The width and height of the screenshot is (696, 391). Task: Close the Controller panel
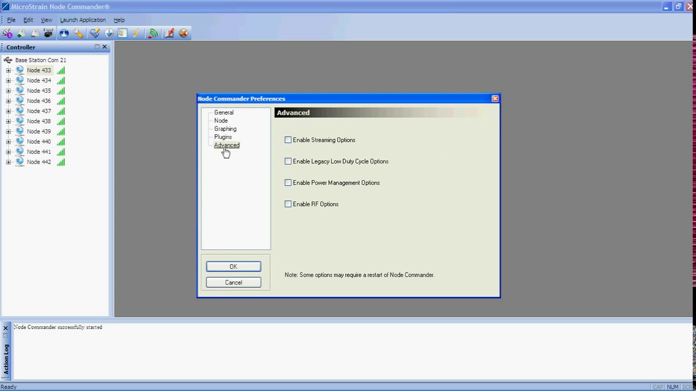[x=105, y=47]
